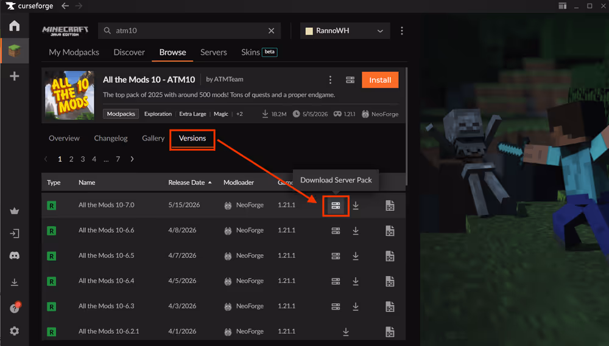Open the downloads icon in sidebar

click(x=15, y=282)
